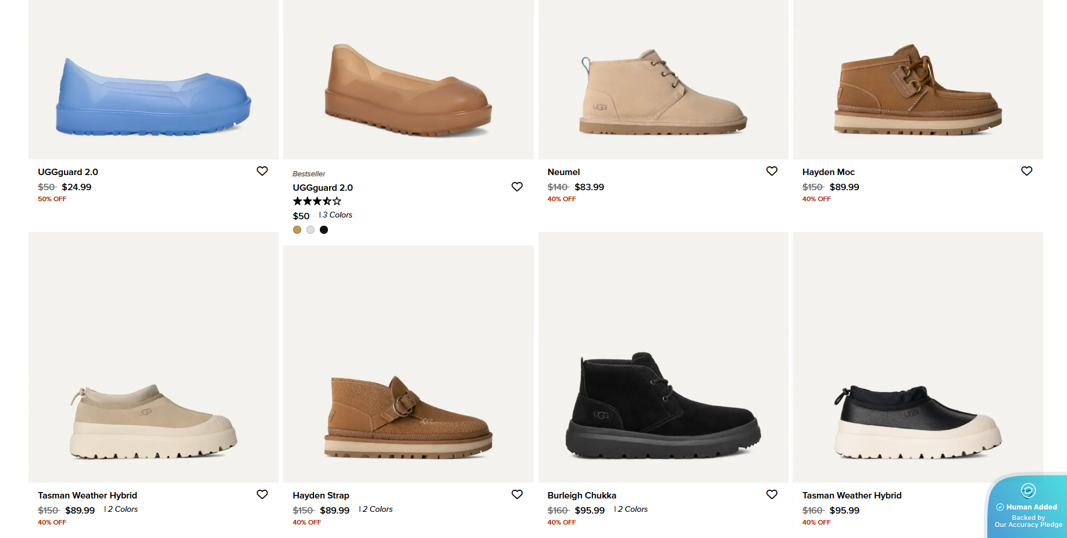Click the heart icon on Burleigh Chukka
This screenshot has width=1067, height=538.
point(772,494)
